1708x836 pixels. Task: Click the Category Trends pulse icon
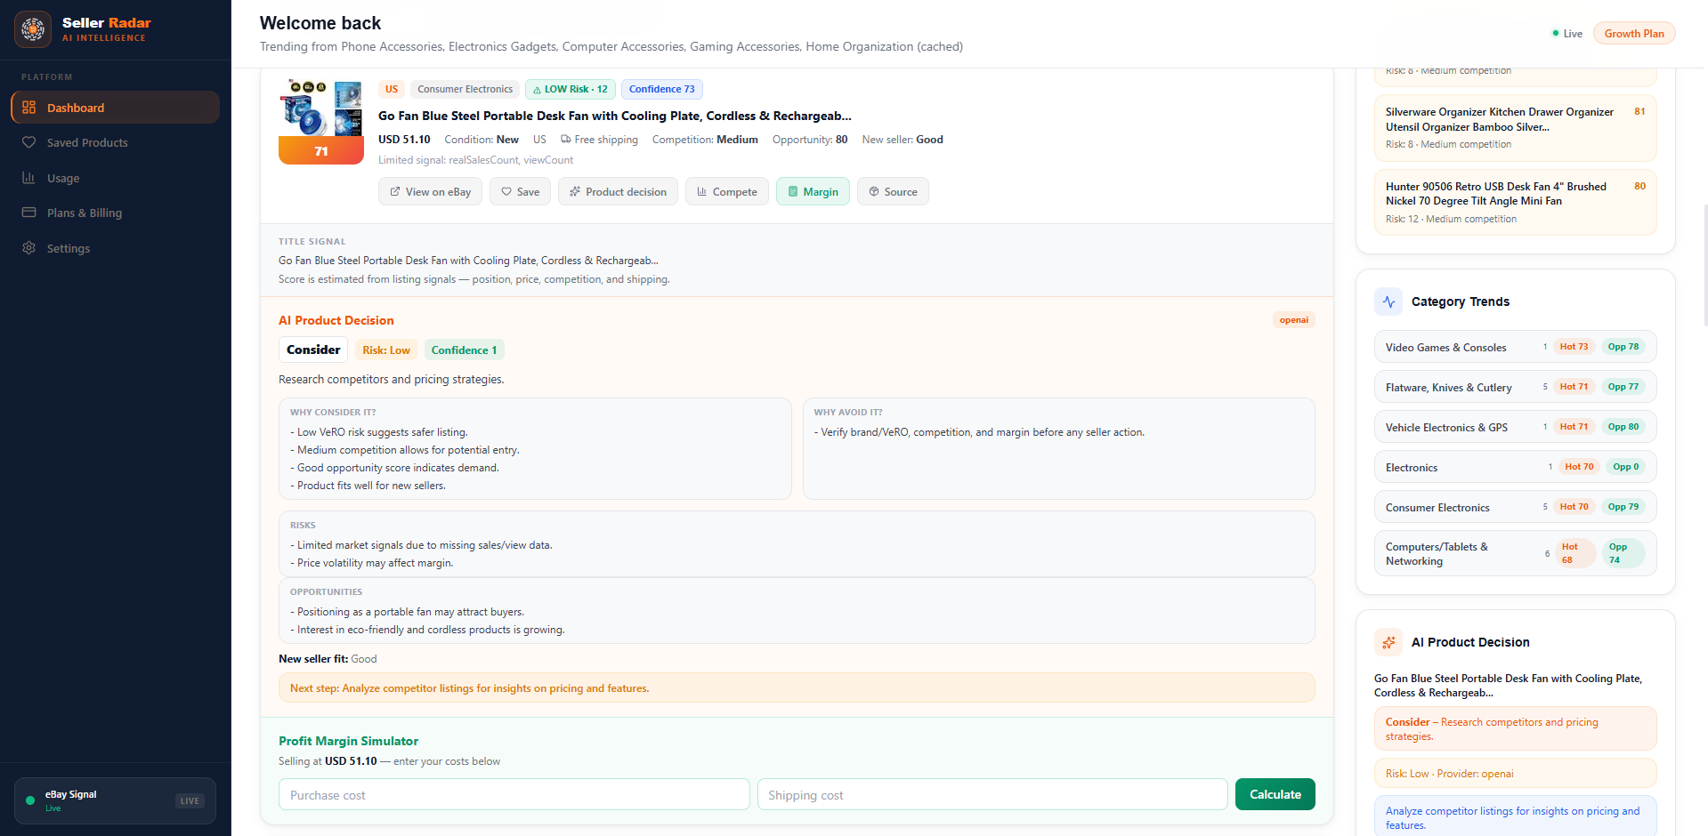[x=1388, y=301]
